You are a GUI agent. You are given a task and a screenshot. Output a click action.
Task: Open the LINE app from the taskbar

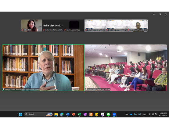coord(108,114)
